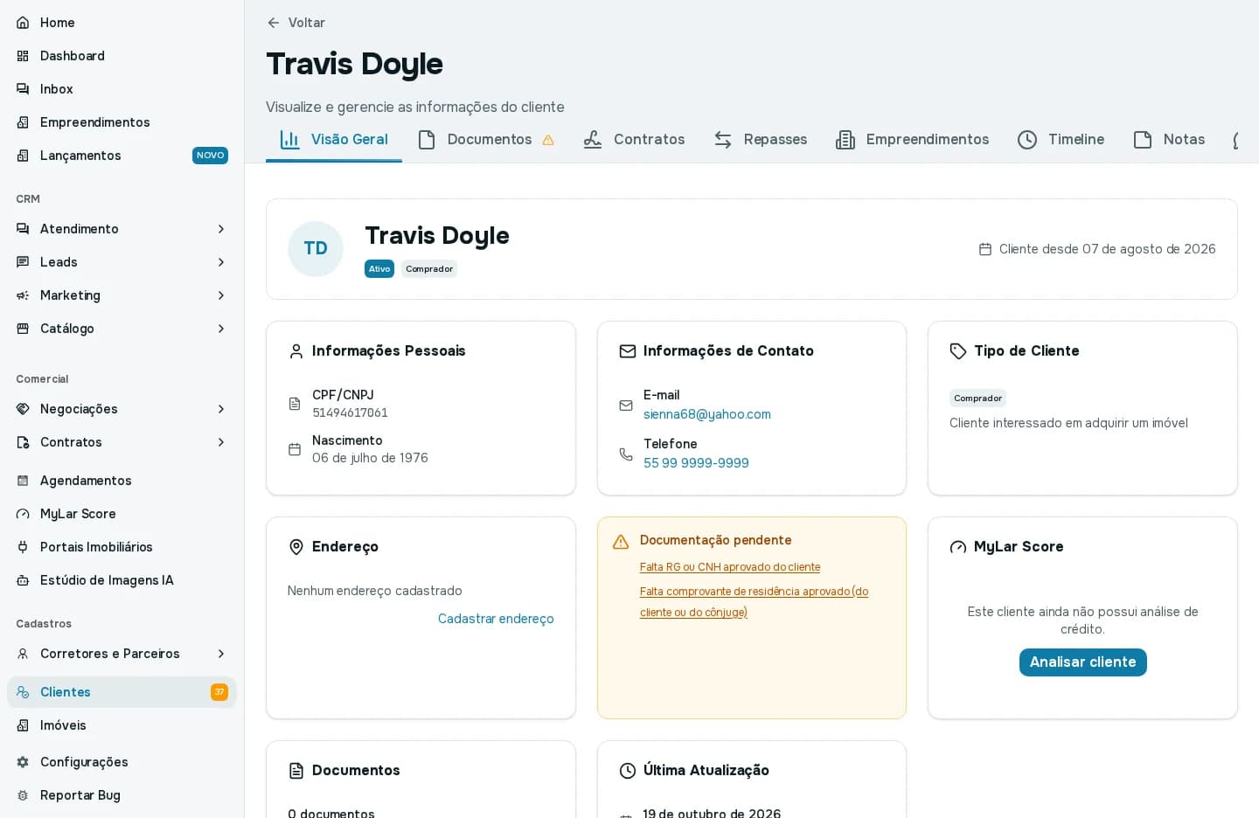Screen dimensions: 1259x818
Task: Open the Contratos tab
Action: pyautogui.click(x=634, y=140)
